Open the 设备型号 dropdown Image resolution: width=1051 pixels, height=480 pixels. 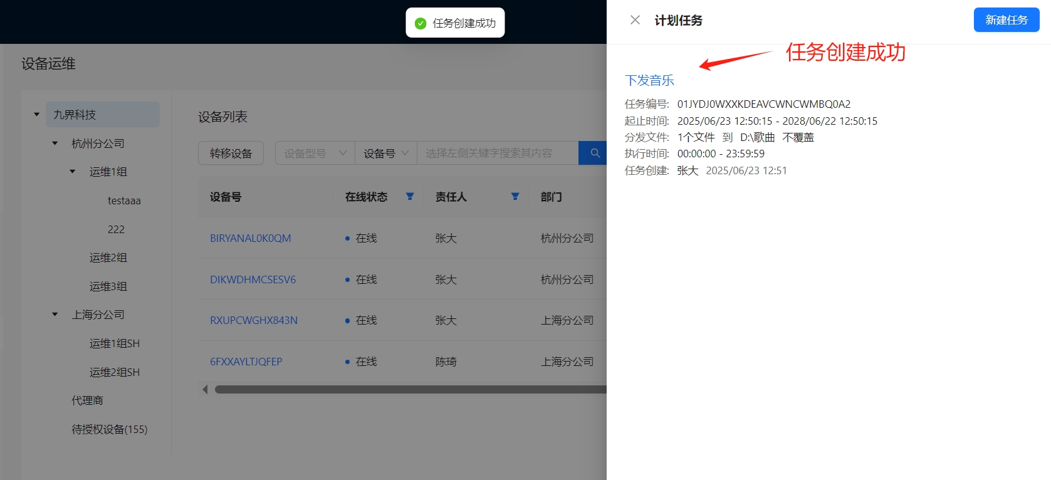click(x=315, y=153)
